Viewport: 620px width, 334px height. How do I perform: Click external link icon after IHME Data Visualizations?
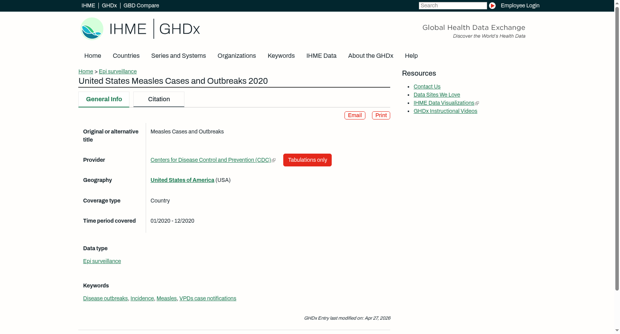click(477, 103)
